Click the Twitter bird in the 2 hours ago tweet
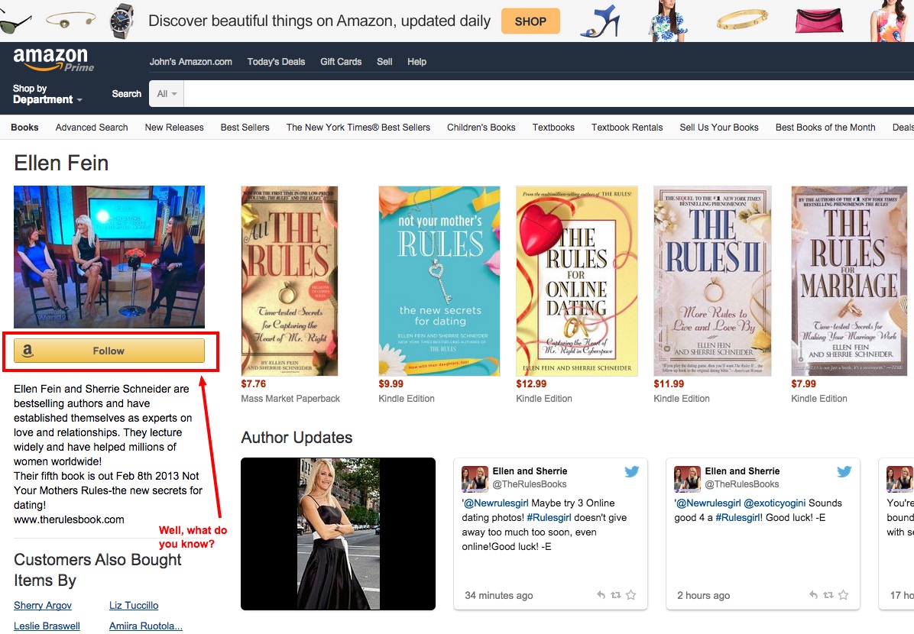 click(844, 471)
